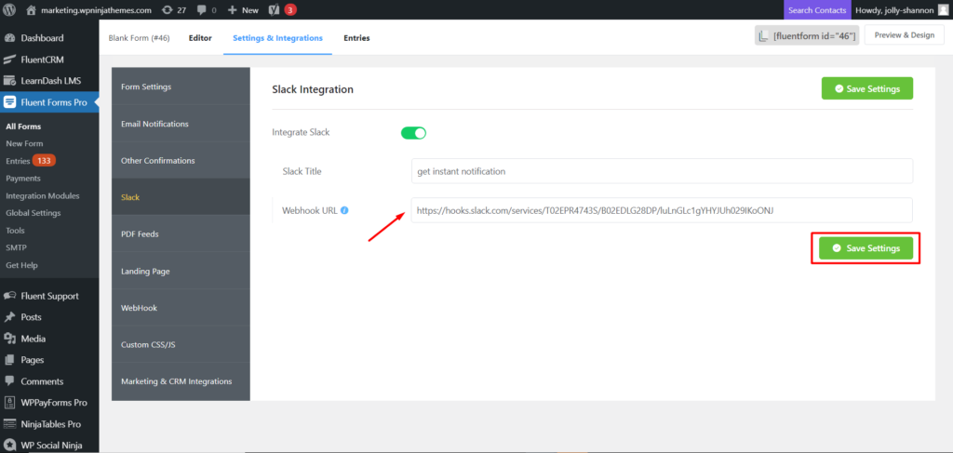
Task: Open Custom CSS/JS section
Action: point(181,344)
